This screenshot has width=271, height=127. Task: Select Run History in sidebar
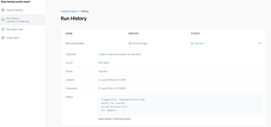click(x=13, y=18)
